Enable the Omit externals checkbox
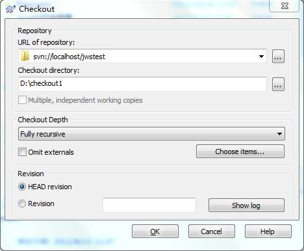Screen dimensions: 304x251 [22, 152]
